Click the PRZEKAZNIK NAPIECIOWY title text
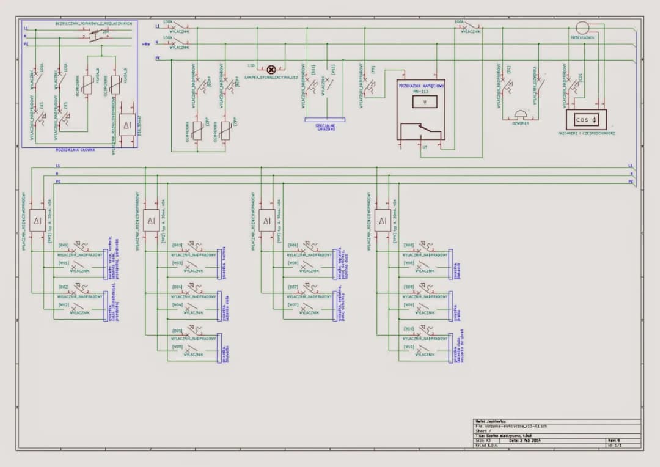 click(x=420, y=86)
